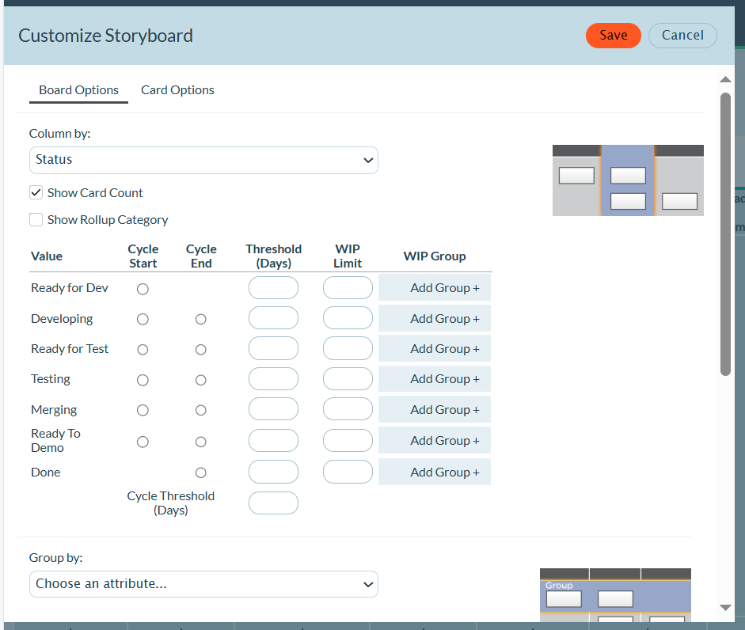This screenshot has width=745, height=630.
Task: Add Group for Developing row
Action: click(x=435, y=318)
